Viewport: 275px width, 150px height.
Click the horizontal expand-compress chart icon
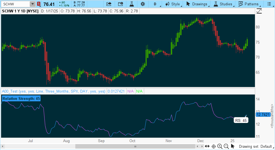click(207, 146)
